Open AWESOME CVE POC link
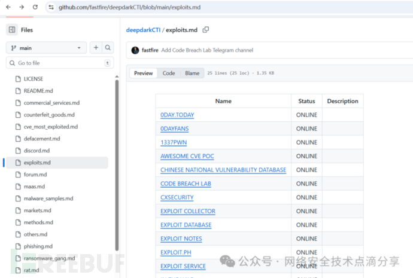Viewport: 413px width, 278px height. coord(187,156)
